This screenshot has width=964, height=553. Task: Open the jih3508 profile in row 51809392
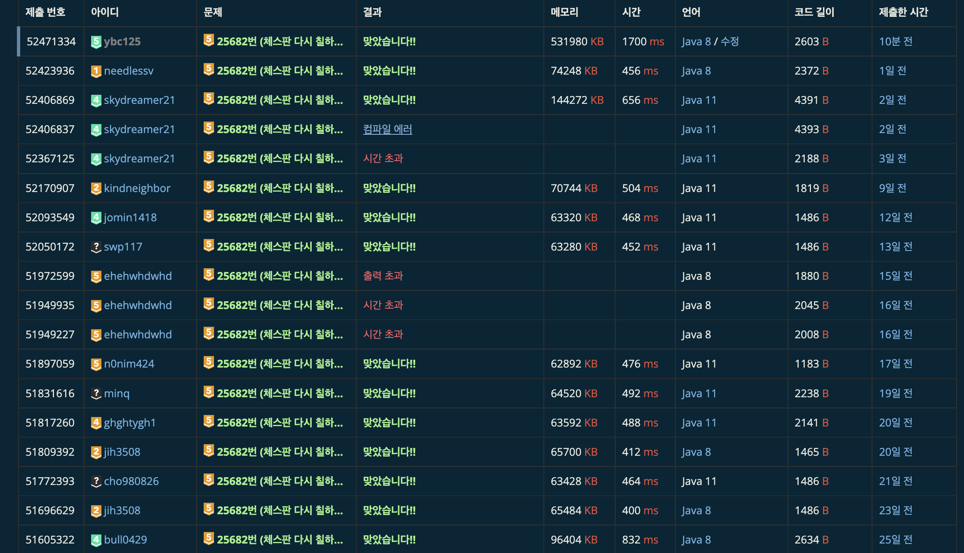click(122, 452)
